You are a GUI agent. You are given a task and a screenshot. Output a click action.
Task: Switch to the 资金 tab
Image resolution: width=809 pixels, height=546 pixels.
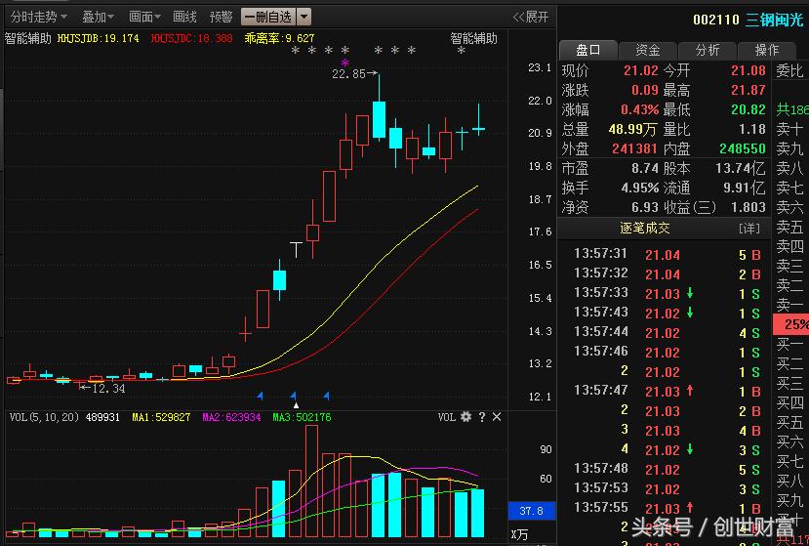pos(648,50)
